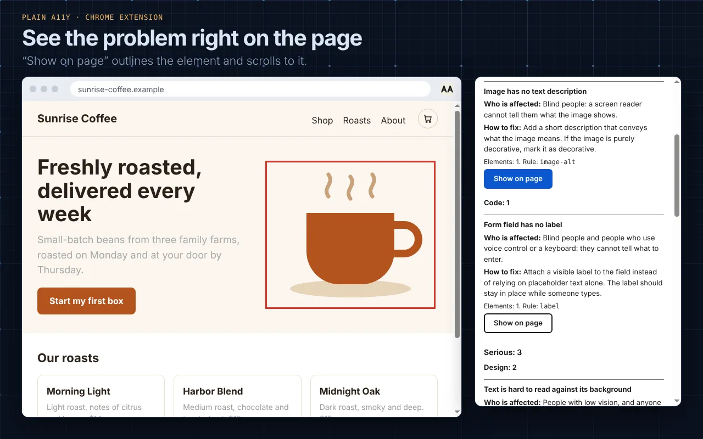Click the AA extension icon beside the address bar
Screen dimensions: 703x439
(447, 89)
